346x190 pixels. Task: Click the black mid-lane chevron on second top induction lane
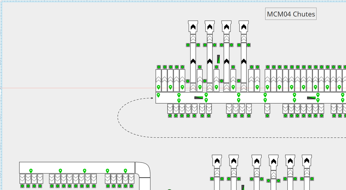pyautogui.click(x=209, y=61)
